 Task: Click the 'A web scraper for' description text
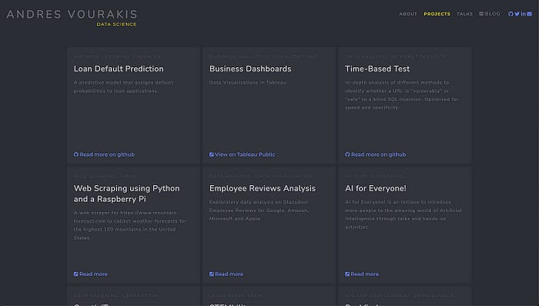pyautogui.click(x=130, y=225)
